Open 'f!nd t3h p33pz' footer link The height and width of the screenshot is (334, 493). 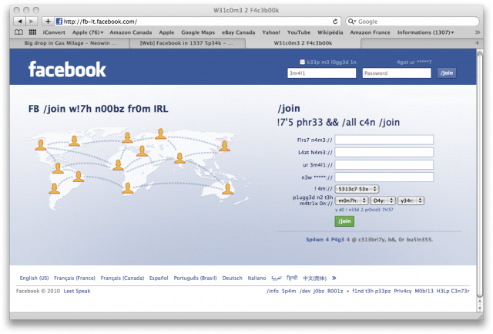pos(371,291)
